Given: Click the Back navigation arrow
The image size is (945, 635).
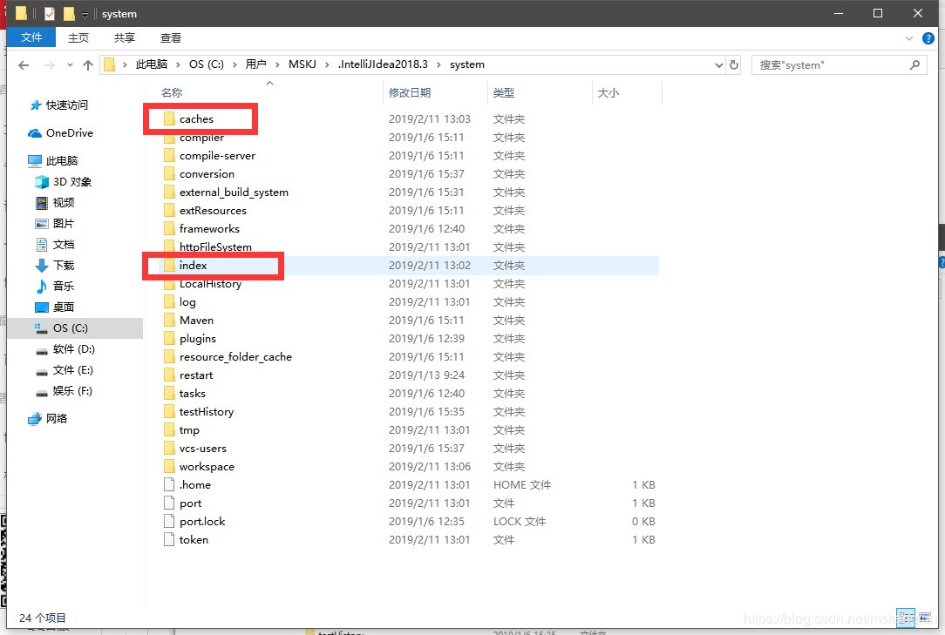Looking at the screenshot, I should click(24, 65).
